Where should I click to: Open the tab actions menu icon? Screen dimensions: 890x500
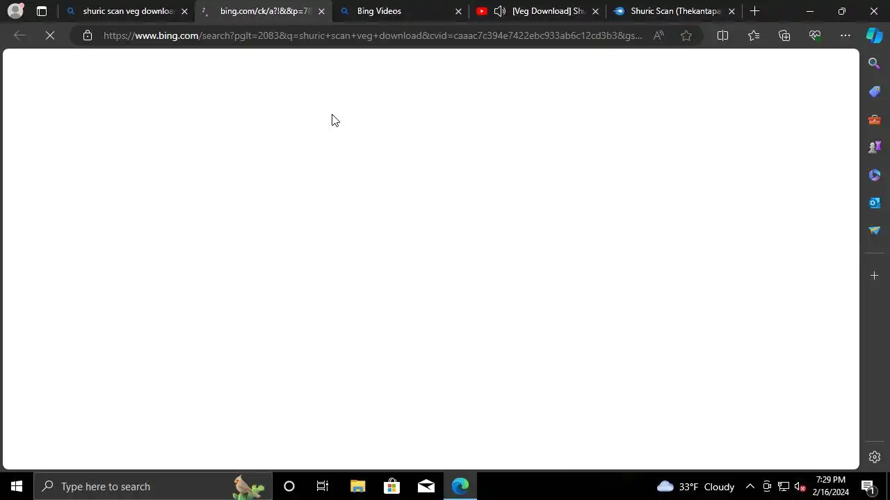pyautogui.click(x=42, y=11)
